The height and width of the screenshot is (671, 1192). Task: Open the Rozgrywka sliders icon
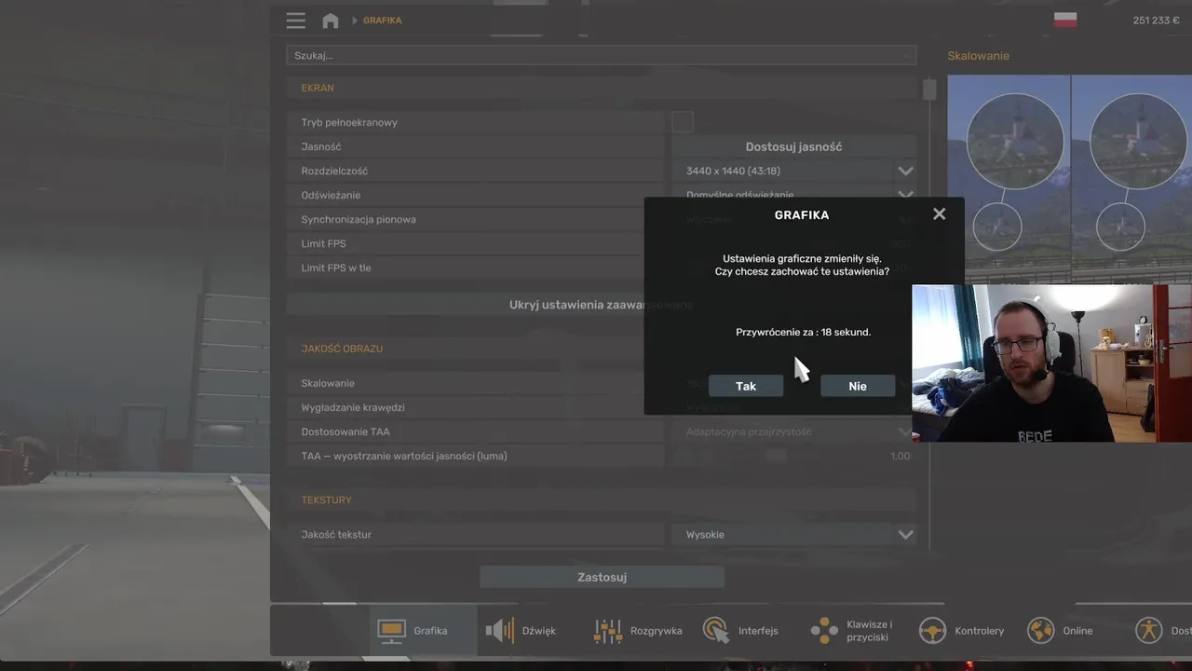click(607, 631)
